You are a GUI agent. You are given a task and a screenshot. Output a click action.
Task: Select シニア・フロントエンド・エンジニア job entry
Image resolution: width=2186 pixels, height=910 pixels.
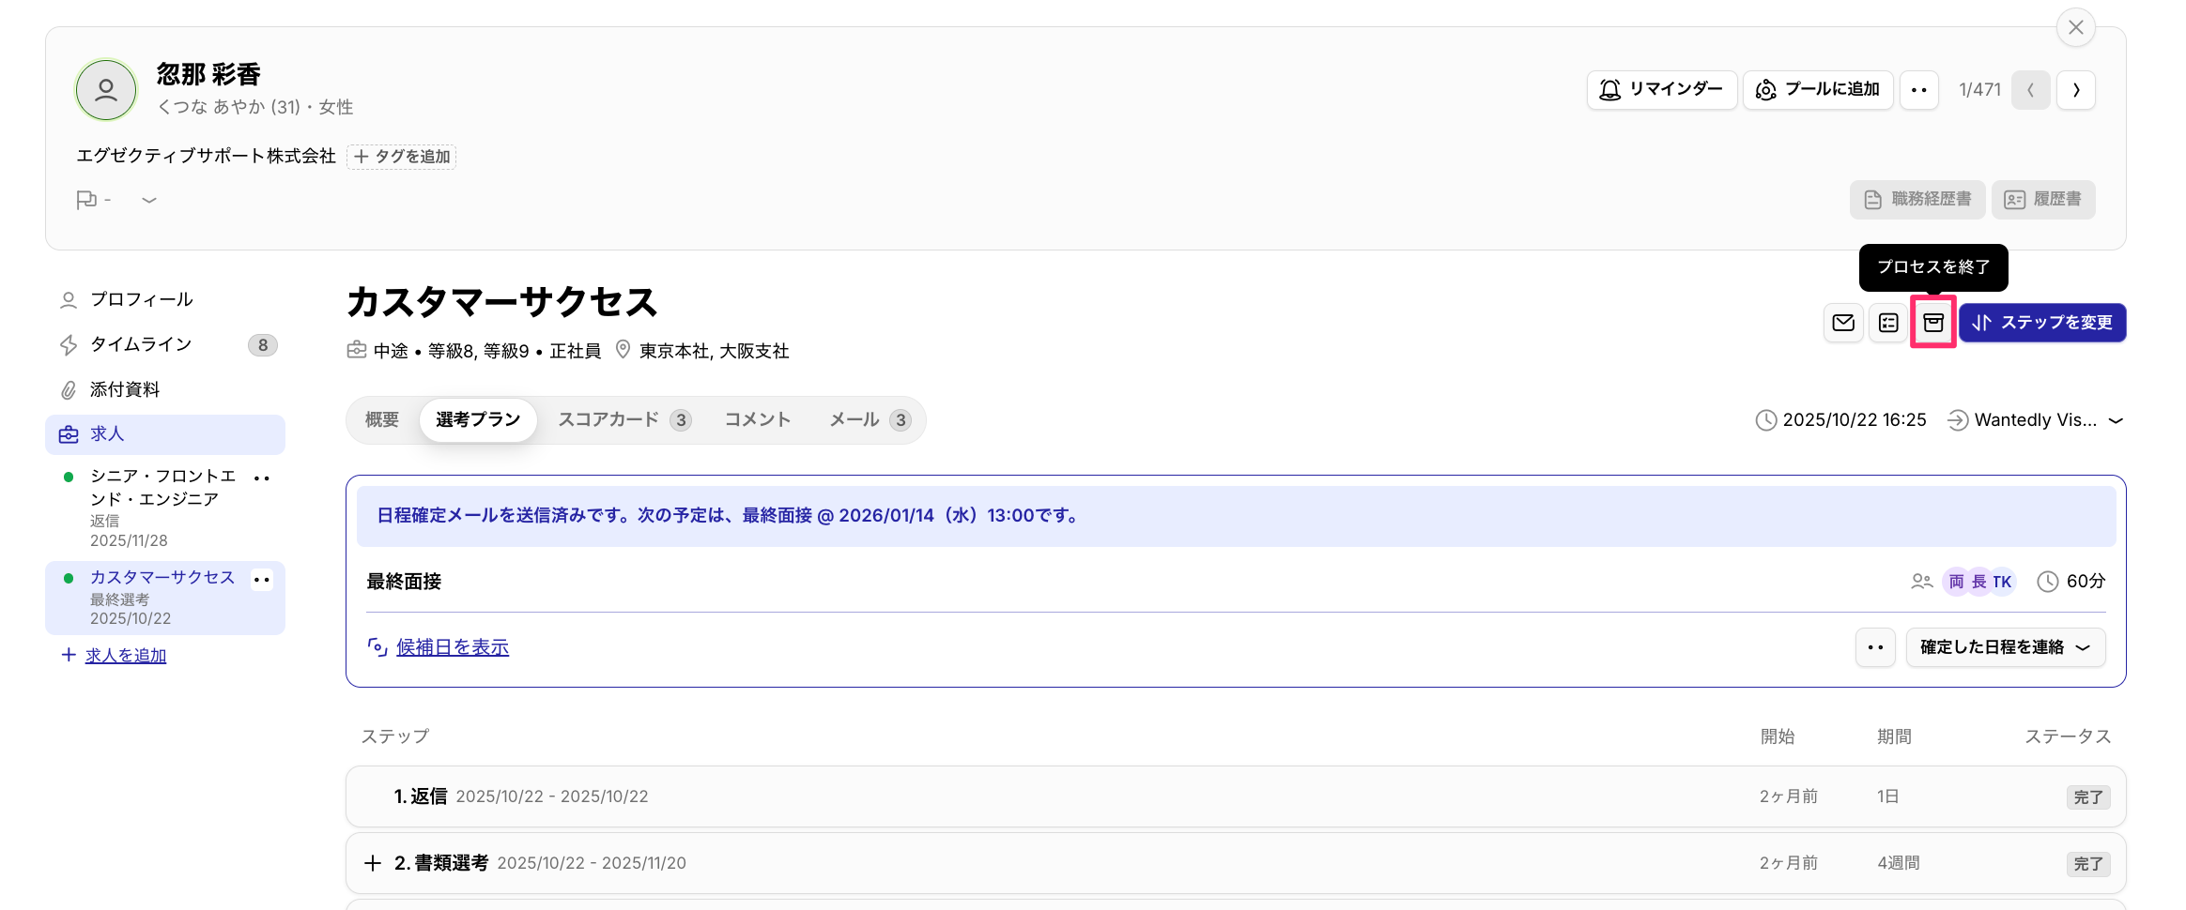(162, 488)
